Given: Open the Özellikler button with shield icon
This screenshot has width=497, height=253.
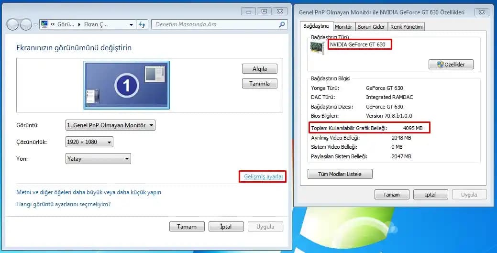Looking at the screenshot, I should coord(451,65).
